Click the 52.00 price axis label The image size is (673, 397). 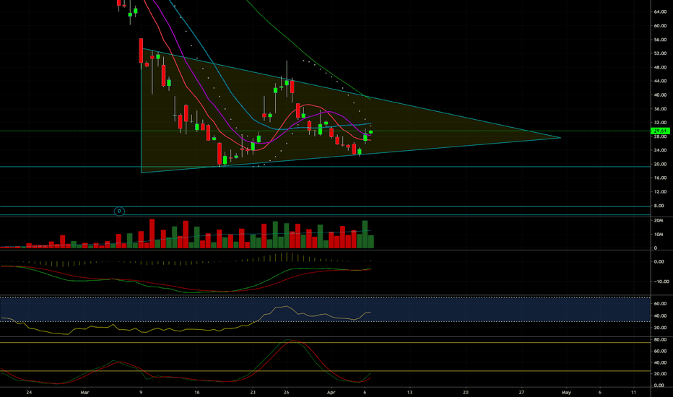pos(660,53)
